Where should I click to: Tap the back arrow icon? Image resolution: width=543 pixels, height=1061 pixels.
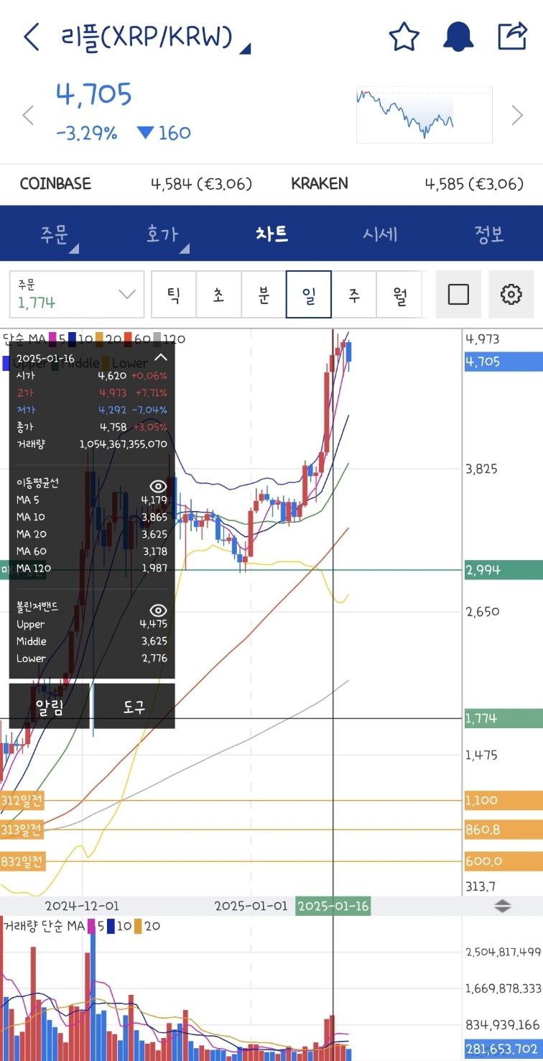(31, 37)
